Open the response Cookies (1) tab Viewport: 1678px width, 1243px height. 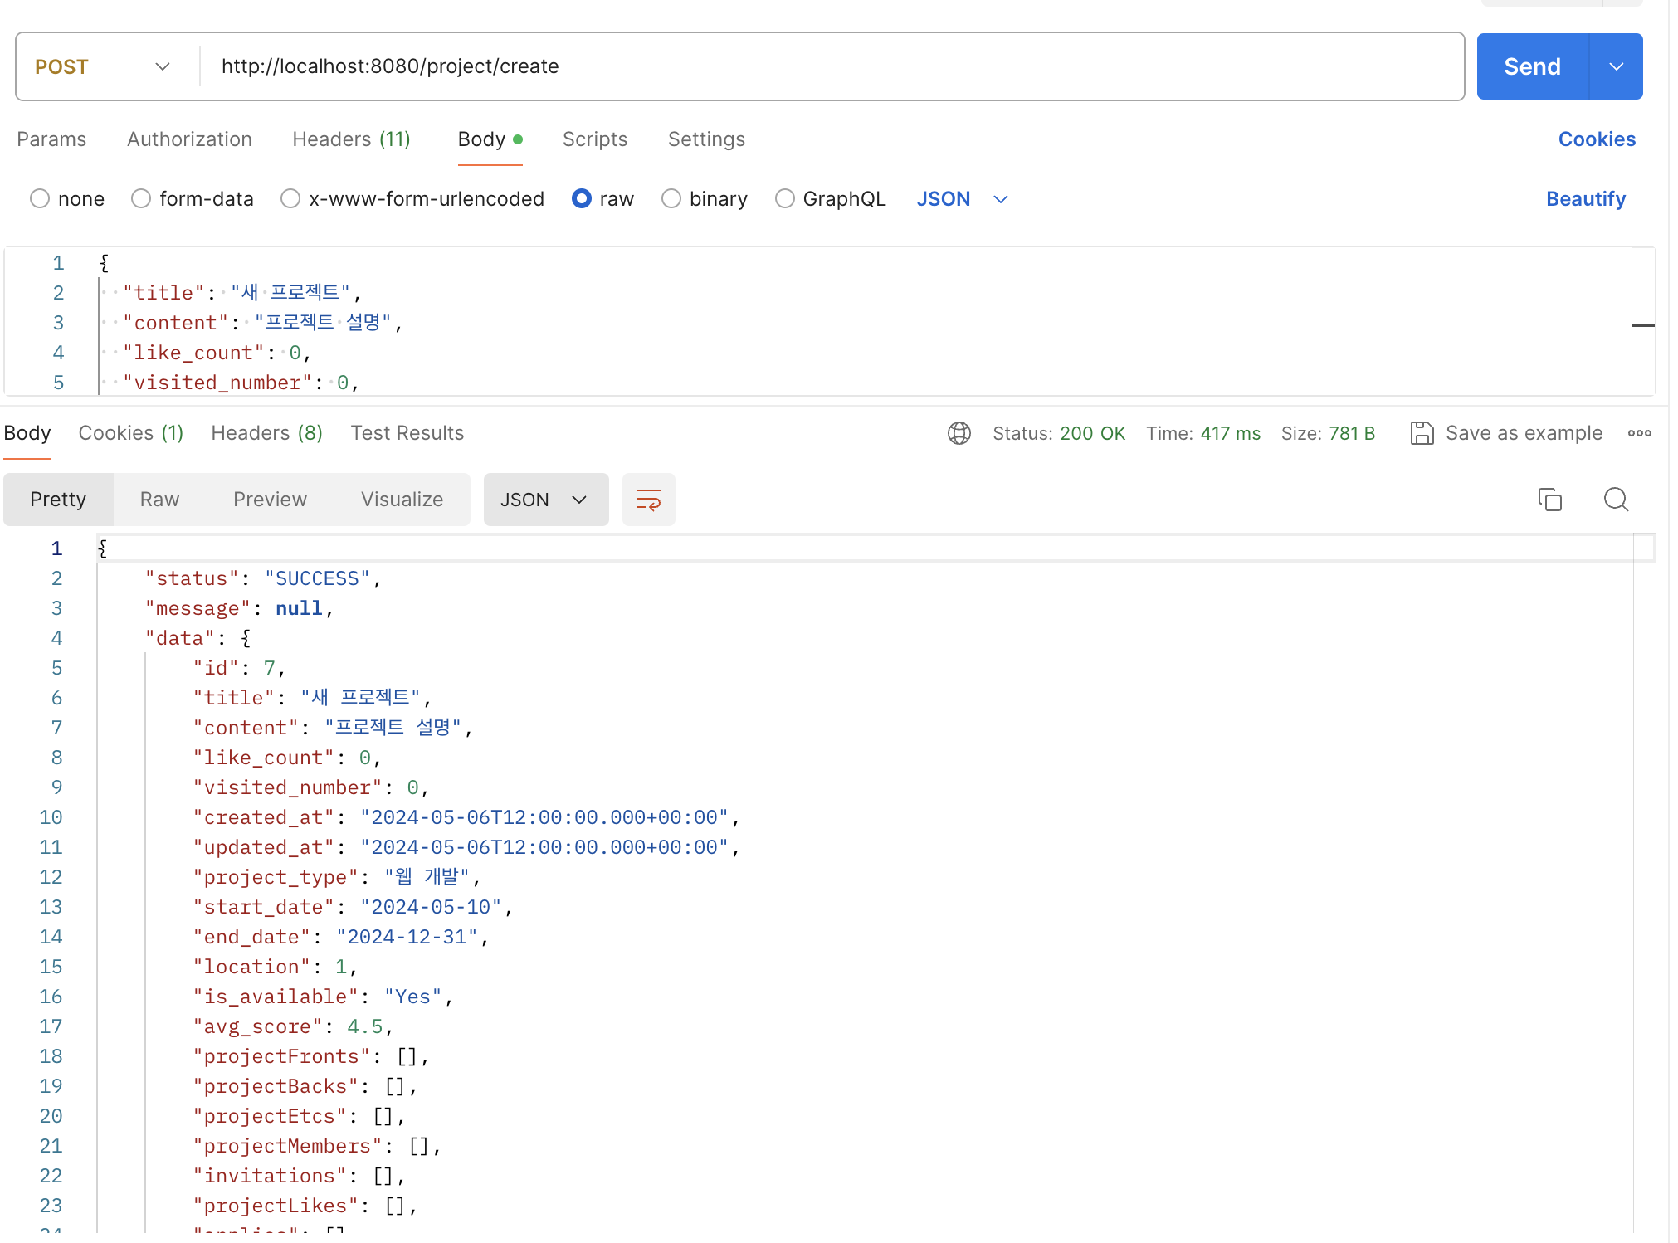click(131, 433)
